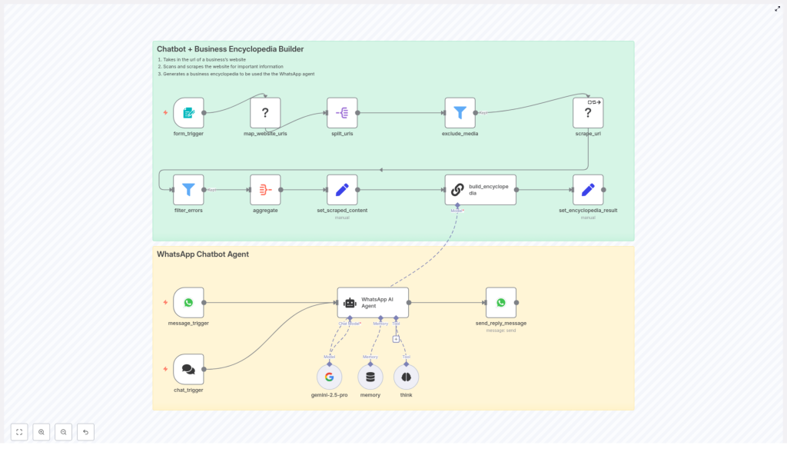The height and width of the screenshot is (462, 787).
Task: Open the think brain icon
Action: [406, 377]
